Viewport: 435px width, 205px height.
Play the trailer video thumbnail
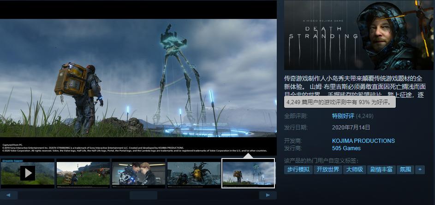[28, 173]
